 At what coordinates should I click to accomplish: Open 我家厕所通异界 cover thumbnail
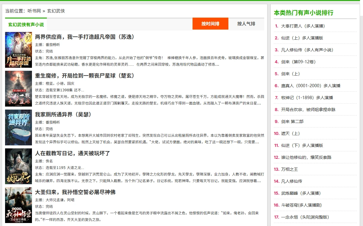point(19,127)
